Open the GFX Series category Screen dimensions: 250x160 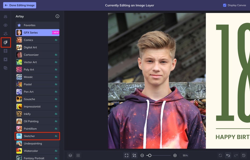[37, 32]
